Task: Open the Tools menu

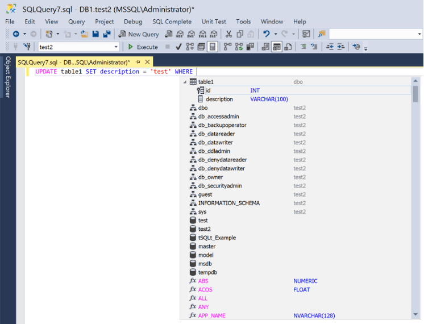Action: [243, 22]
